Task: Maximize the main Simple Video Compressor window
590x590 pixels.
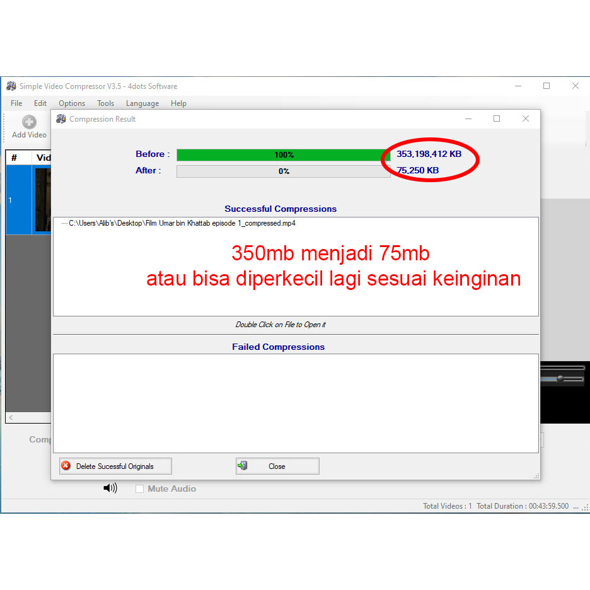Action: click(x=547, y=86)
